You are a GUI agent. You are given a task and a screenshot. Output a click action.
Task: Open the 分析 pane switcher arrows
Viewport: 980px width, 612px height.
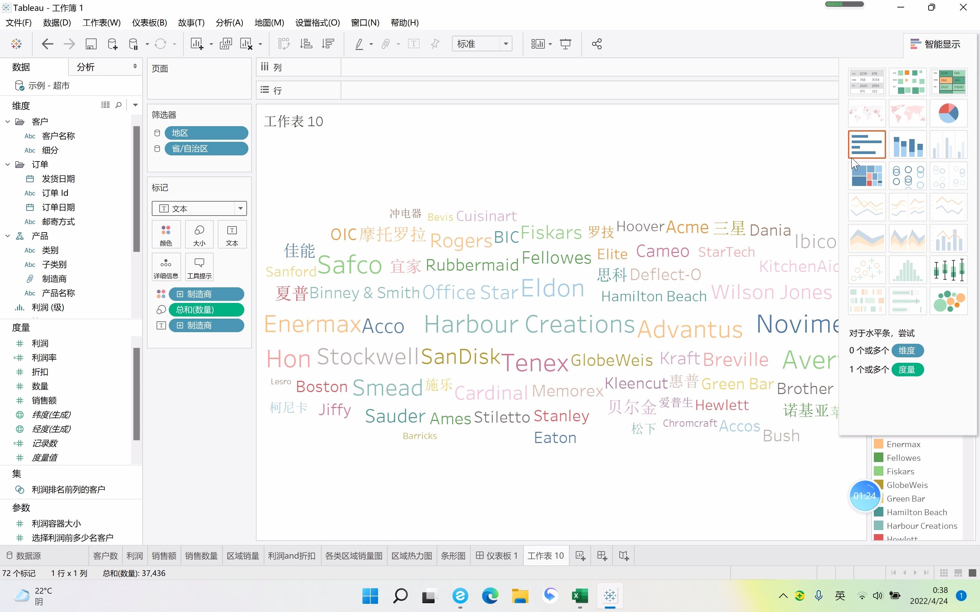(135, 67)
